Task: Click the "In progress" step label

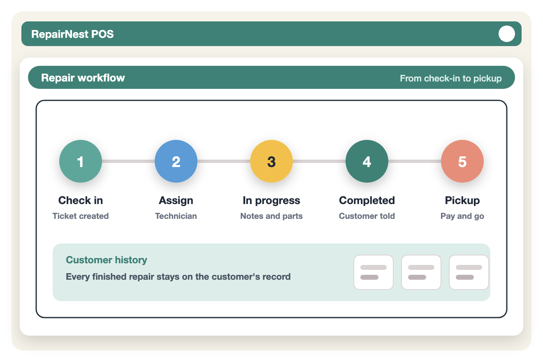Action: 271,200
